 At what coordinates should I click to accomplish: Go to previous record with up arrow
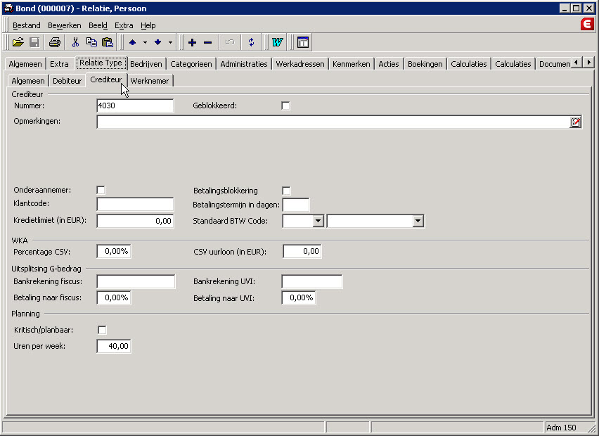[x=133, y=42]
